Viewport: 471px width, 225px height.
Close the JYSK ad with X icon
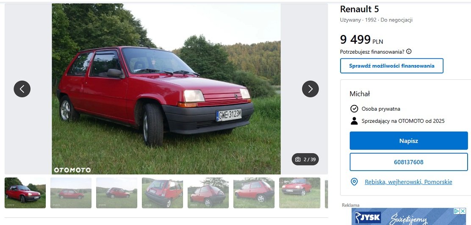click(x=463, y=211)
